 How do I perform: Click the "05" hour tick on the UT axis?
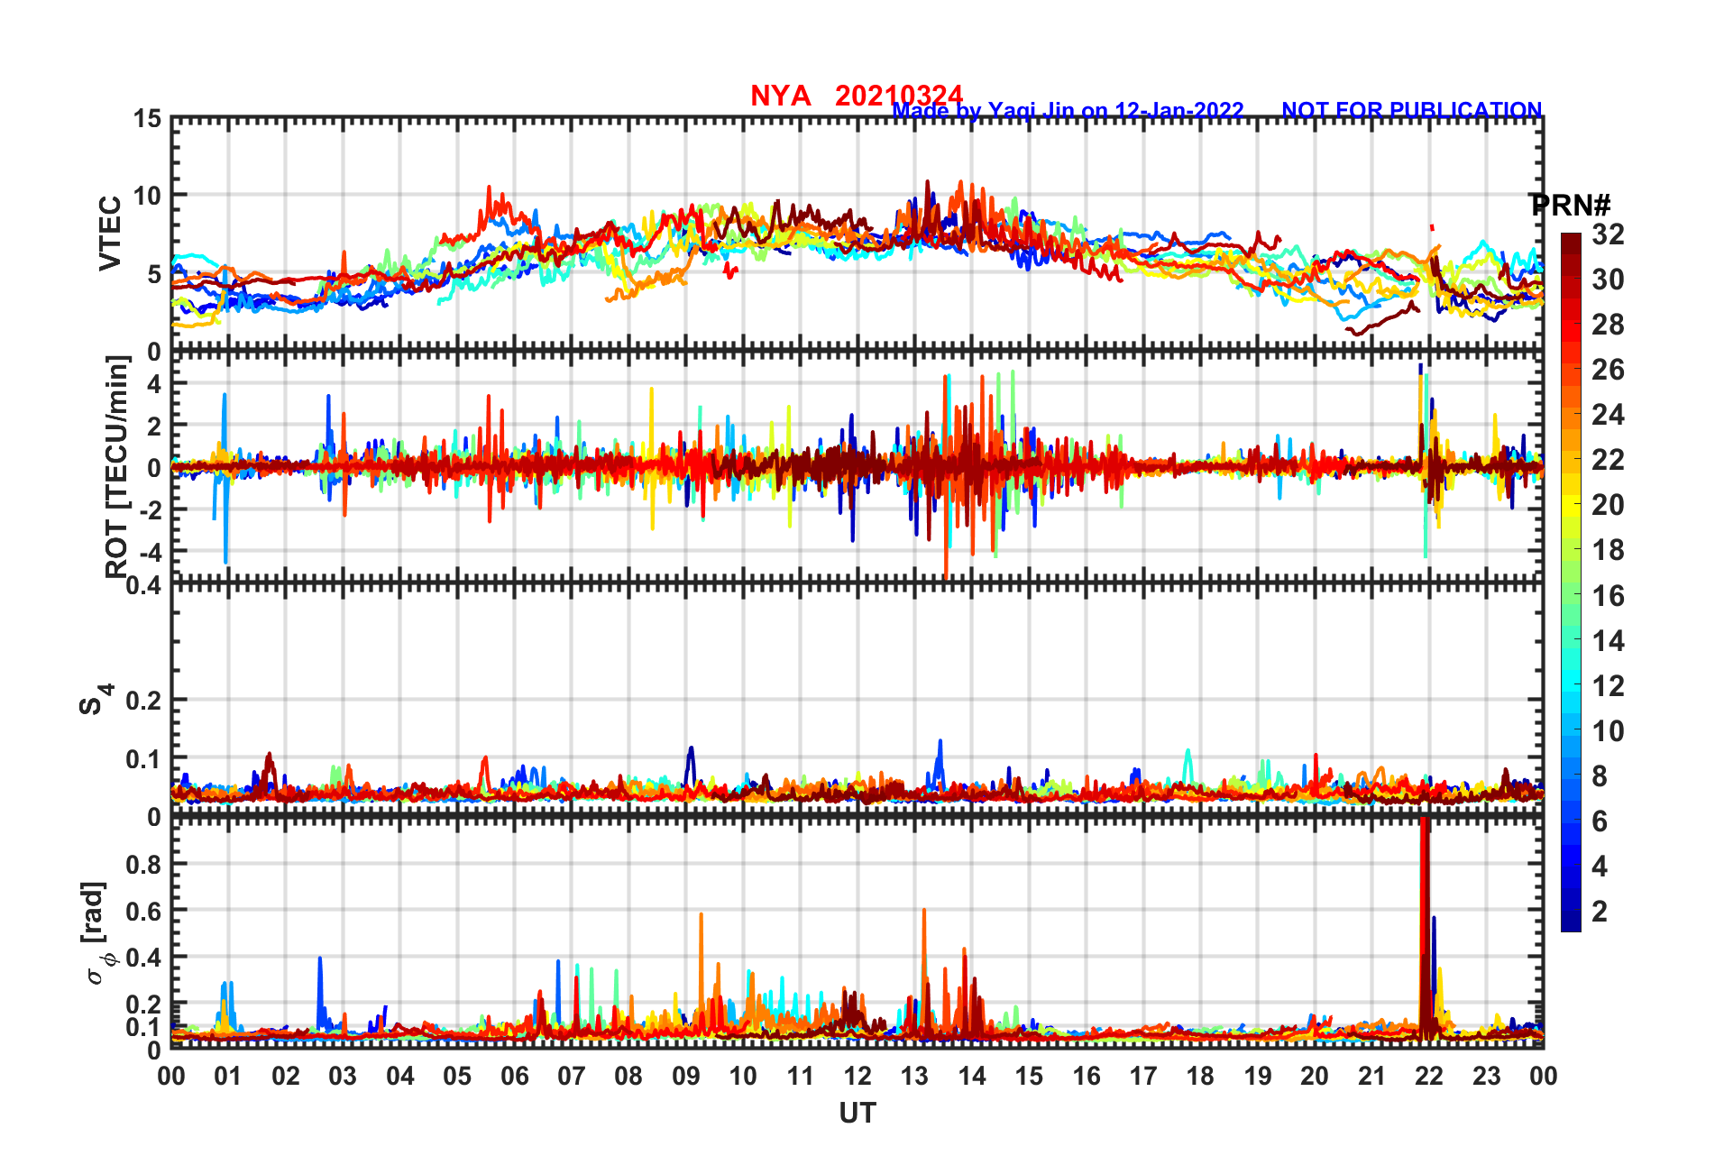point(457,1077)
